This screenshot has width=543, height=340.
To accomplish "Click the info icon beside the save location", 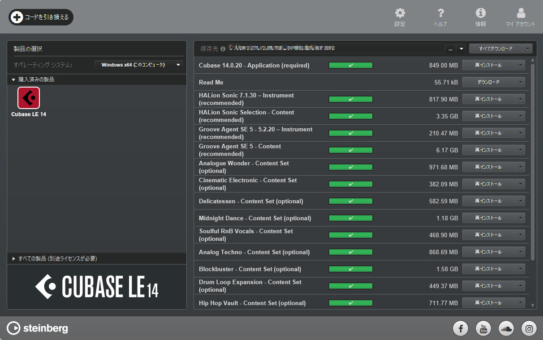I will tap(223, 49).
